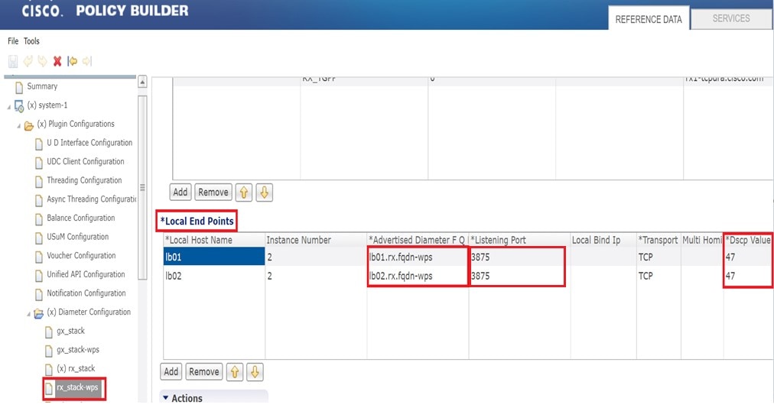The image size is (774, 411).
Task: Collapse the system-1 tree node
Action: 8,107
